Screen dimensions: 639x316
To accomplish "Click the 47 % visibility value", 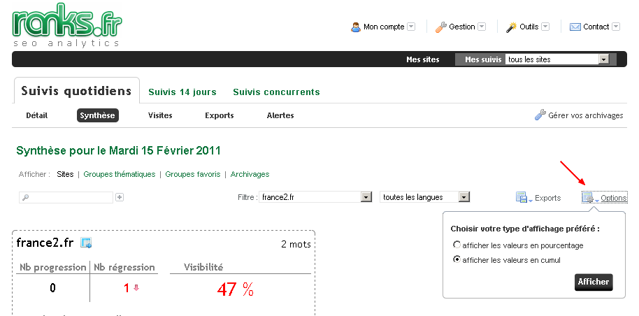I will point(236,289).
